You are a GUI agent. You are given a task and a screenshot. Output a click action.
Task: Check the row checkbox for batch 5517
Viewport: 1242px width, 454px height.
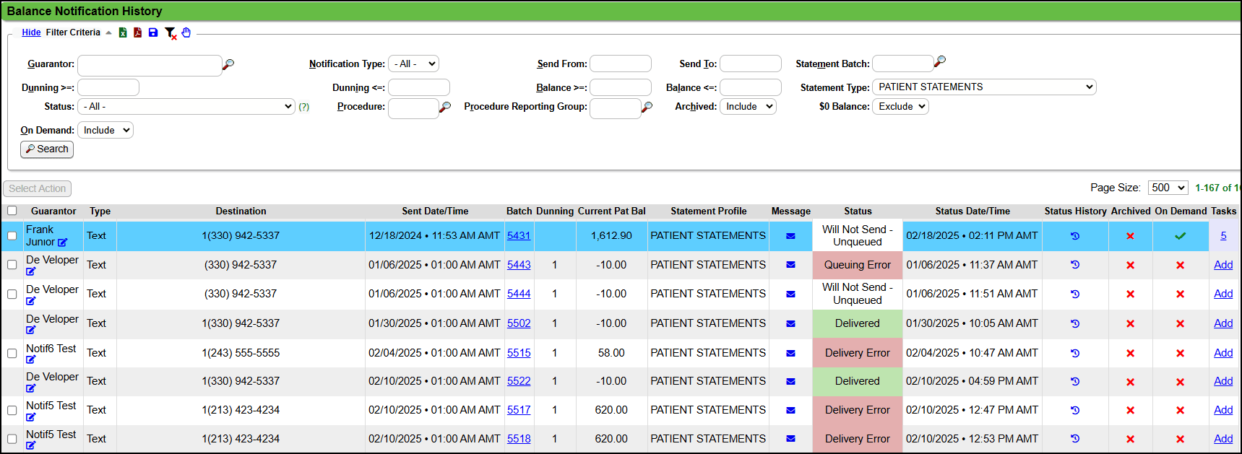coord(12,410)
